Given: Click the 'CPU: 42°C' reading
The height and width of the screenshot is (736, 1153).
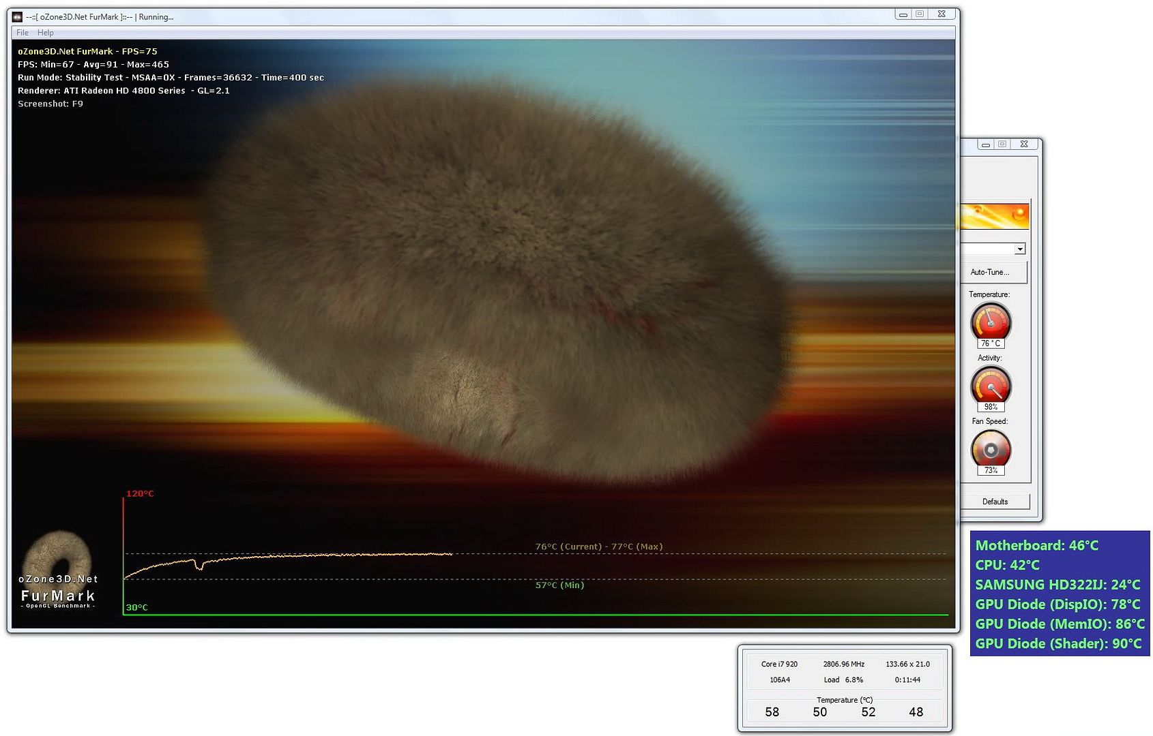Looking at the screenshot, I should click(1007, 565).
